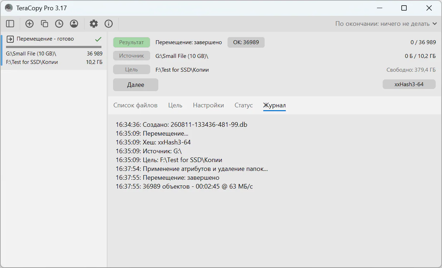Click the task progress bar in sidebar
This screenshot has height=268, width=442.
[x=54, y=47]
